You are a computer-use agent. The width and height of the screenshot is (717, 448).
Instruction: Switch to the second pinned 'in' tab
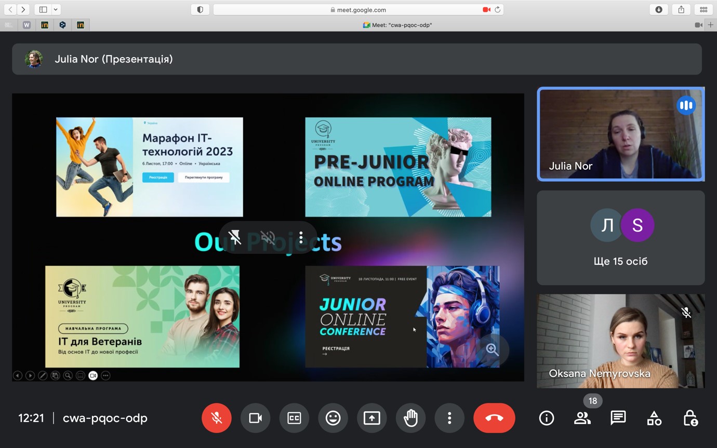pos(81,25)
